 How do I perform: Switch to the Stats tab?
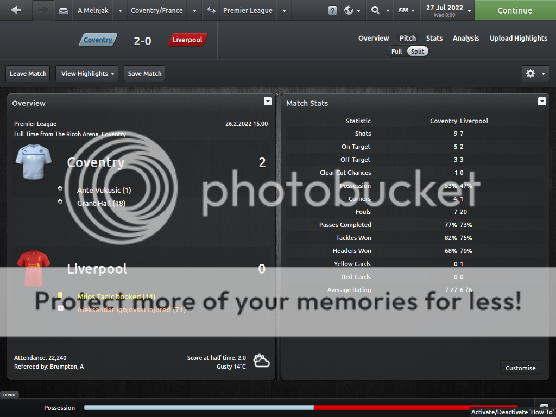[434, 38]
